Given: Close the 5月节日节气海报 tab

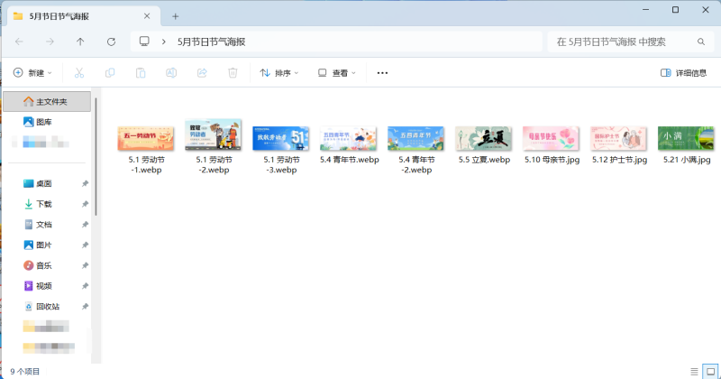Looking at the screenshot, I should pos(147,16).
